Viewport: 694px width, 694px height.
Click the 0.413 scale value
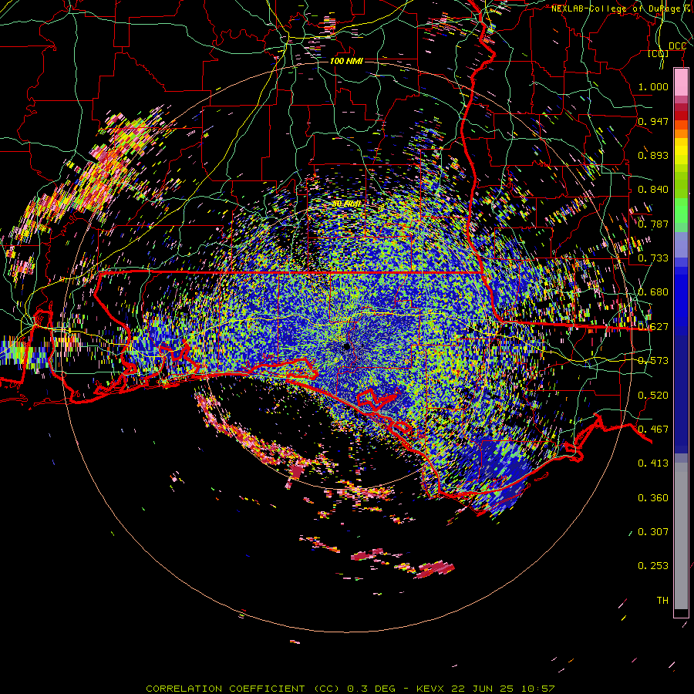click(653, 463)
